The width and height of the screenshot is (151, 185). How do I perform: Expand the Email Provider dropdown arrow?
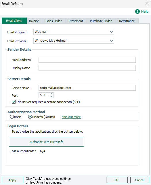[111, 41]
